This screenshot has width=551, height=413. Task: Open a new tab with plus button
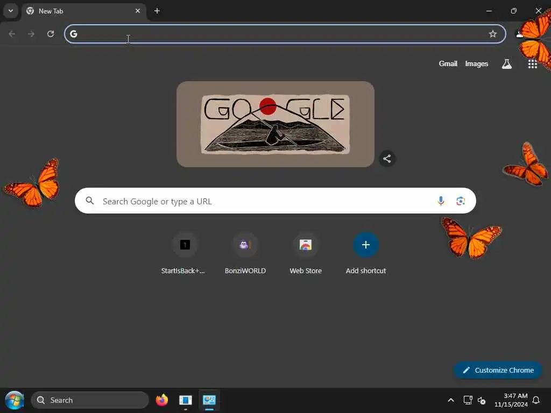coord(157,11)
